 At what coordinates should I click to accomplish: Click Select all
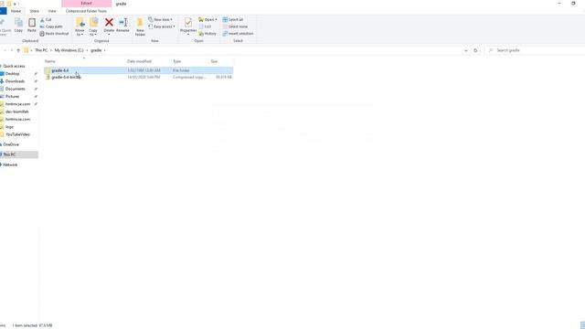(232, 19)
